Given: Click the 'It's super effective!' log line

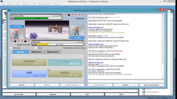Looking at the screenshot, I should pos(97,71).
